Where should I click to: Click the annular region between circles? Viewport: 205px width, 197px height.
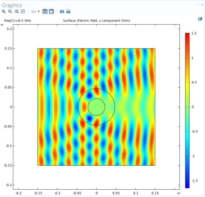coord(110,107)
